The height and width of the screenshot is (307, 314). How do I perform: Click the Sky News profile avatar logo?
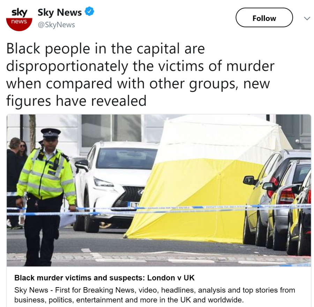pos(19,18)
